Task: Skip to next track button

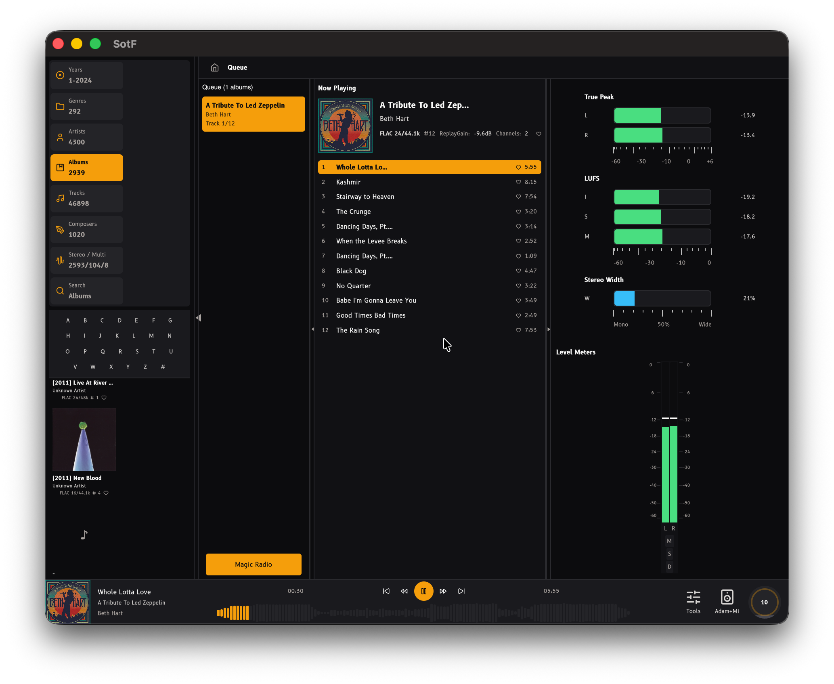Action: (x=461, y=591)
